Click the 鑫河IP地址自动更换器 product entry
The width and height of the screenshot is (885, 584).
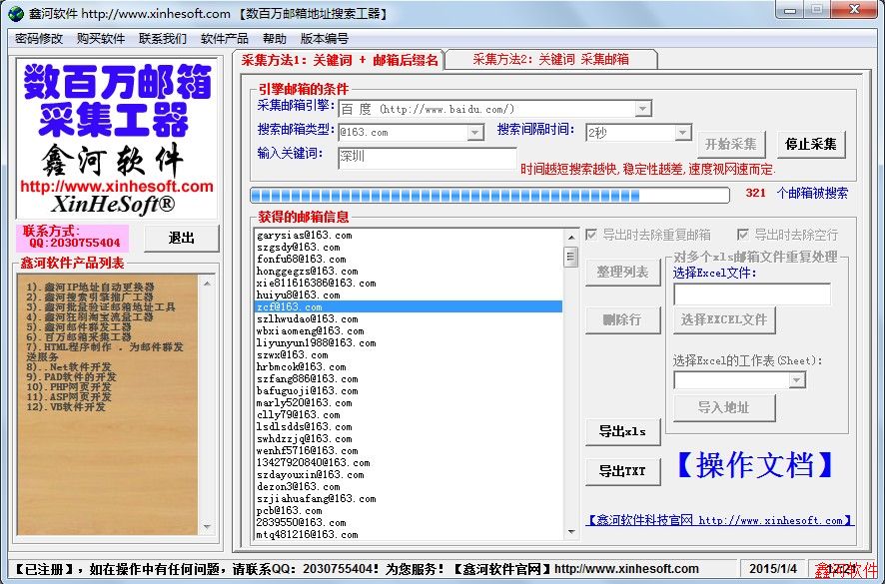90,287
